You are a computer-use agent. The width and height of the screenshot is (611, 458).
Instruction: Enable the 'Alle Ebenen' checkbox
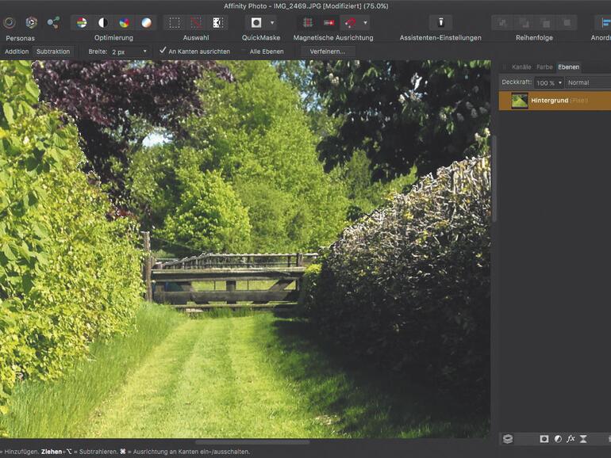pos(244,52)
